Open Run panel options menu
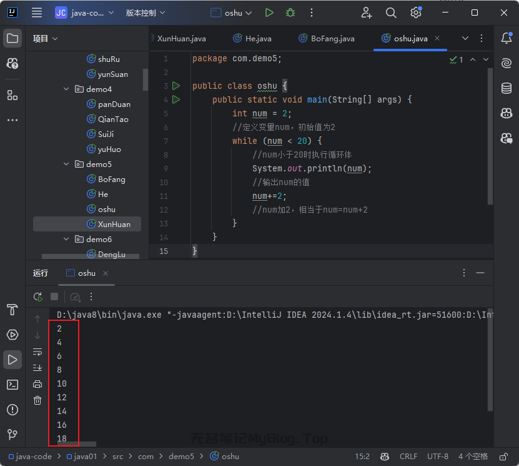 pos(464,273)
